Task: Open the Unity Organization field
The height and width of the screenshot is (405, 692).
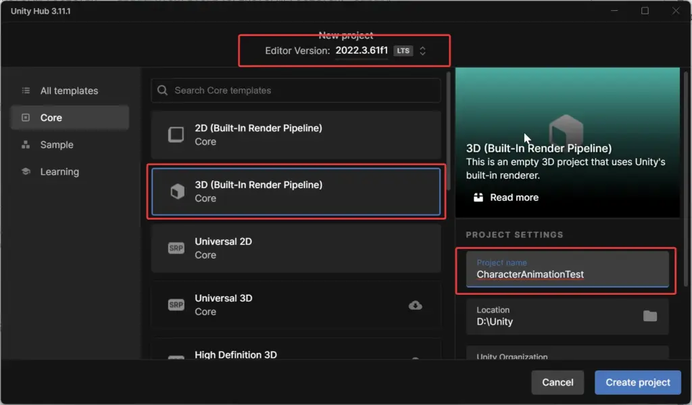Action: point(568,353)
